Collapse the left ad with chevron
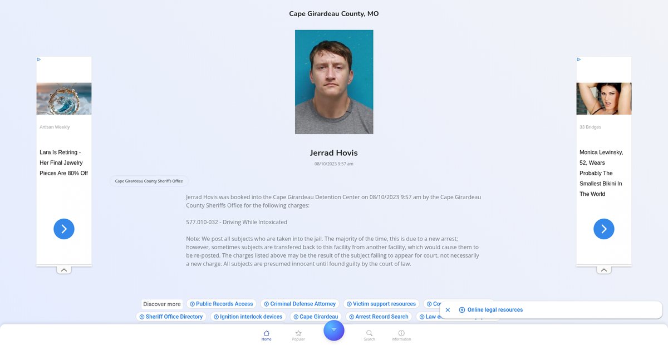Image resolution: width=668 pixels, height=345 pixels. pyautogui.click(x=64, y=270)
